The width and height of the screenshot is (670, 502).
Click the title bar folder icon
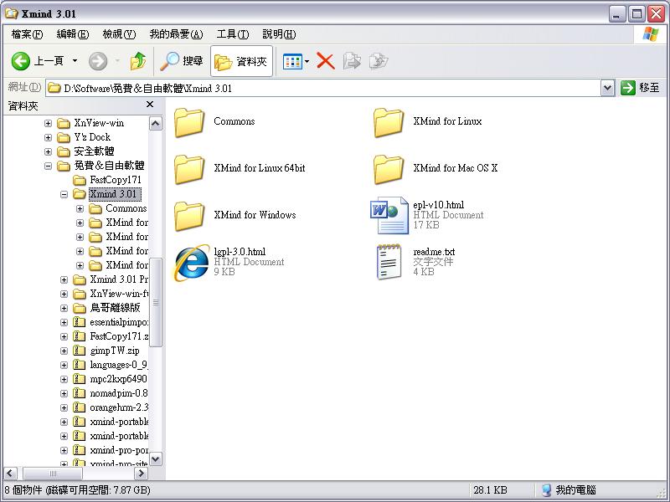point(12,13)
